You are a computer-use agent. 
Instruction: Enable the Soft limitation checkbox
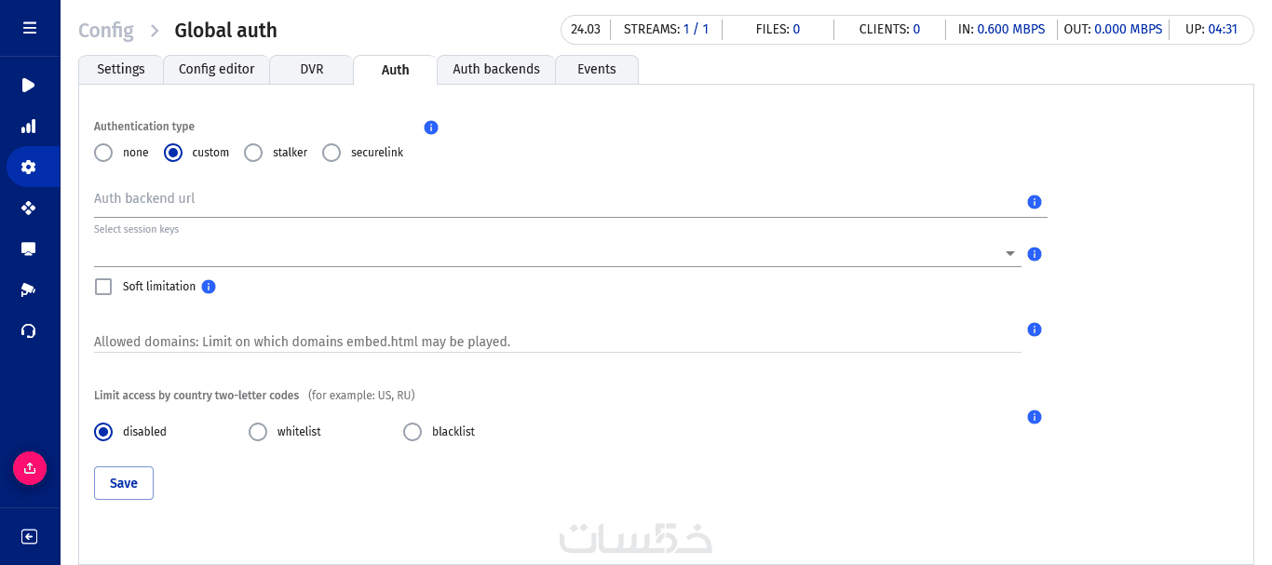click(103, 287)
